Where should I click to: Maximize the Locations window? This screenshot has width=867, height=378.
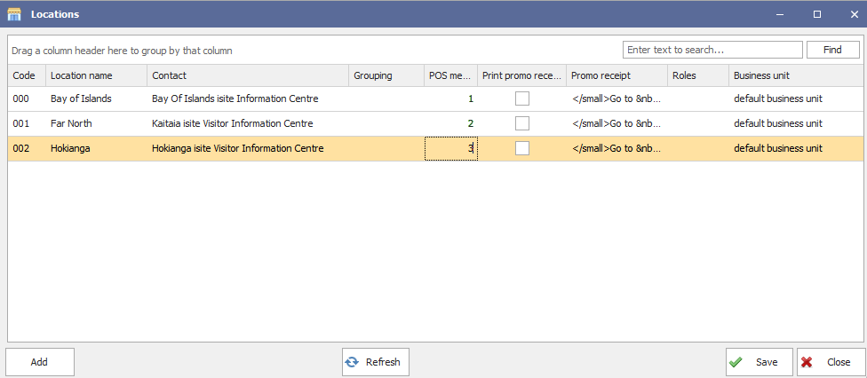816,14
